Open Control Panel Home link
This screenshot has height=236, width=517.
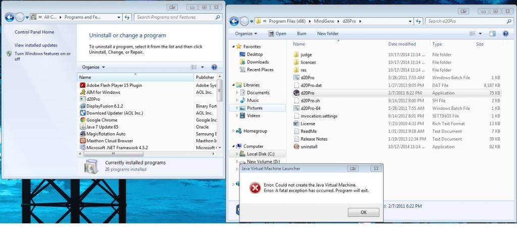coord(34,32)
